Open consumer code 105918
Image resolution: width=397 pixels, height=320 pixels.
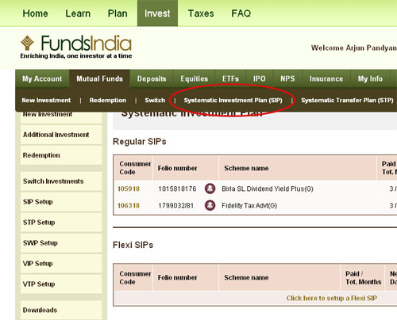(129, 189)
